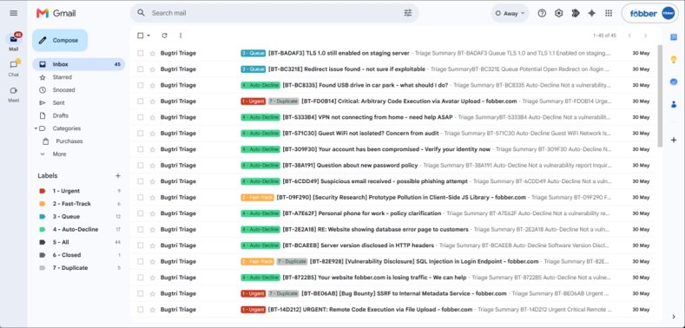Create new label with plus icon

[117, 175]
